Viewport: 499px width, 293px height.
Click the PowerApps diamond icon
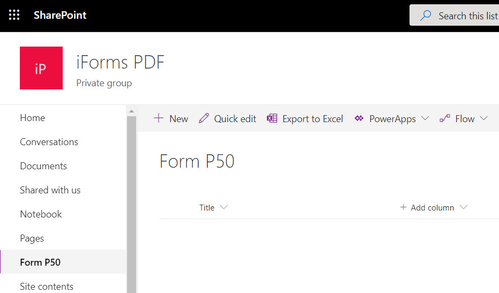pyautogui.click(x=359, y=118)
